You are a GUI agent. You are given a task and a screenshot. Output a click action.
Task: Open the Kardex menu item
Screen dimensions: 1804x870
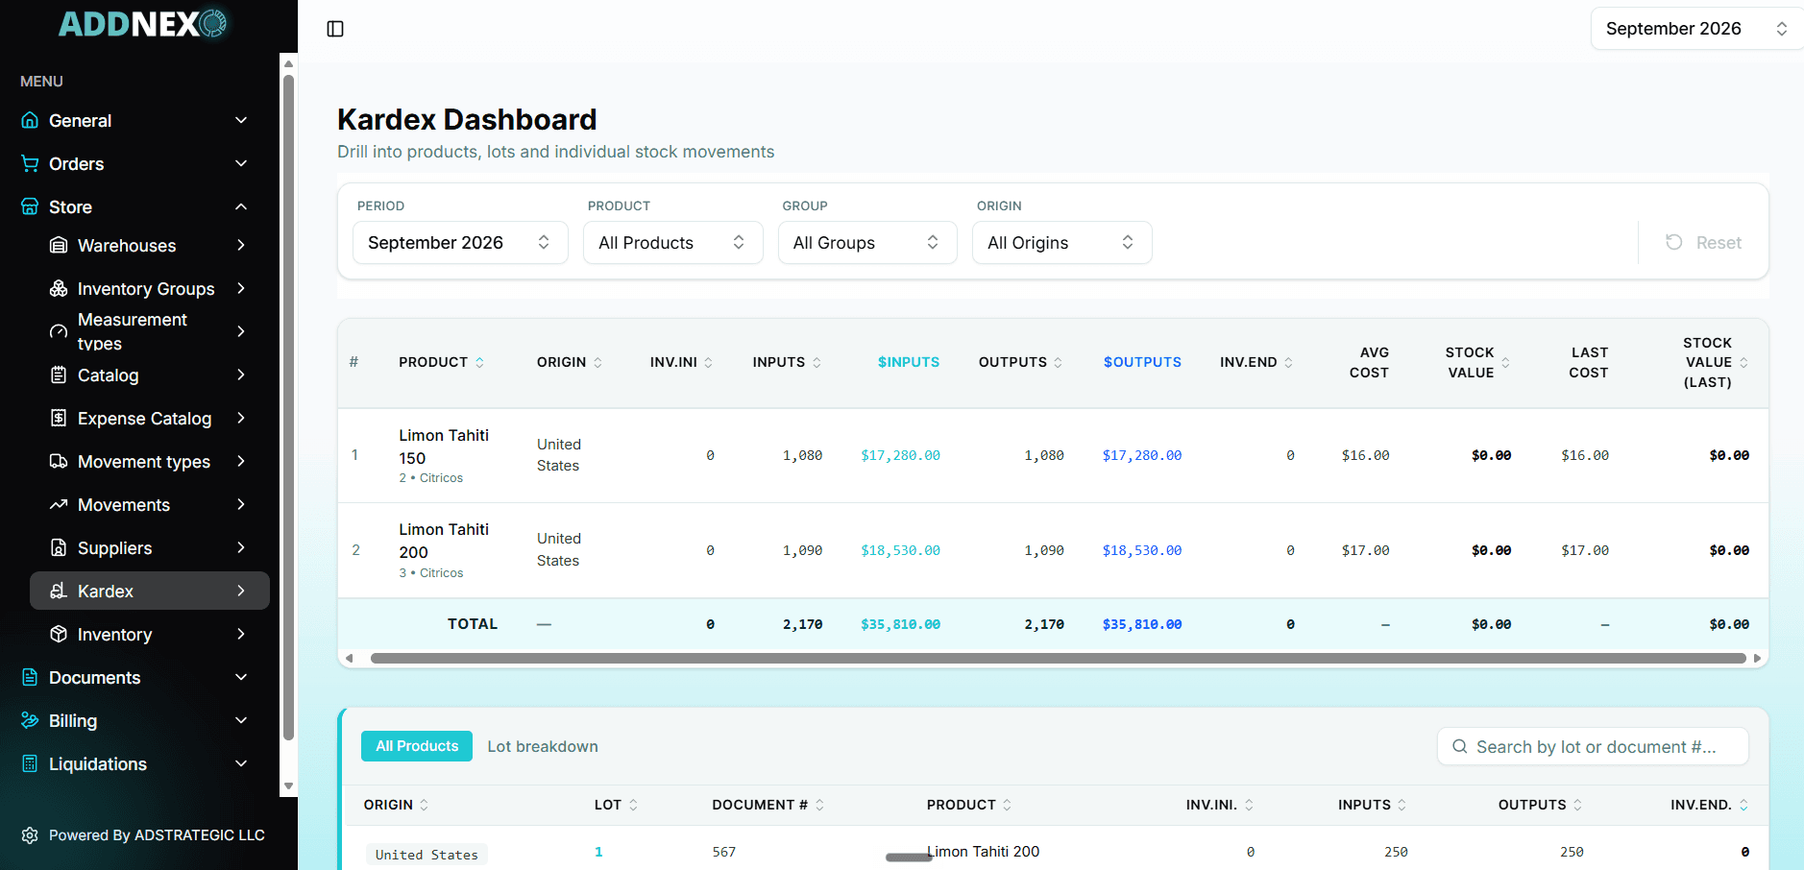tap(150, 591)
